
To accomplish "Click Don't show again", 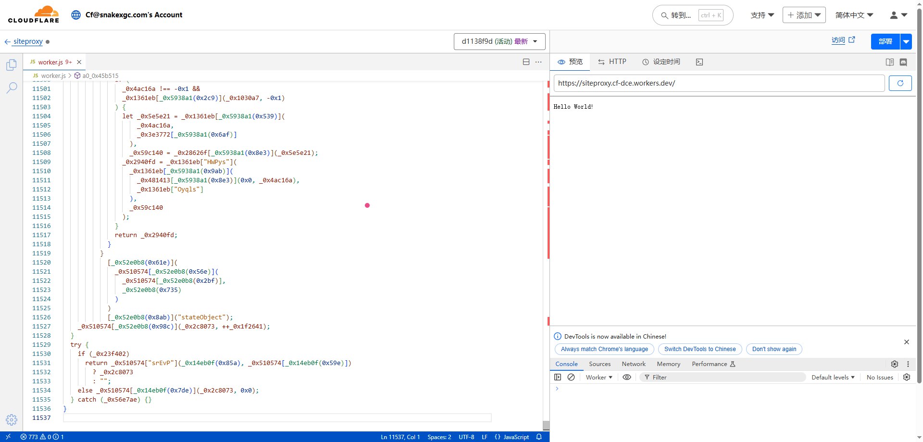I will [x=774, y=349].
